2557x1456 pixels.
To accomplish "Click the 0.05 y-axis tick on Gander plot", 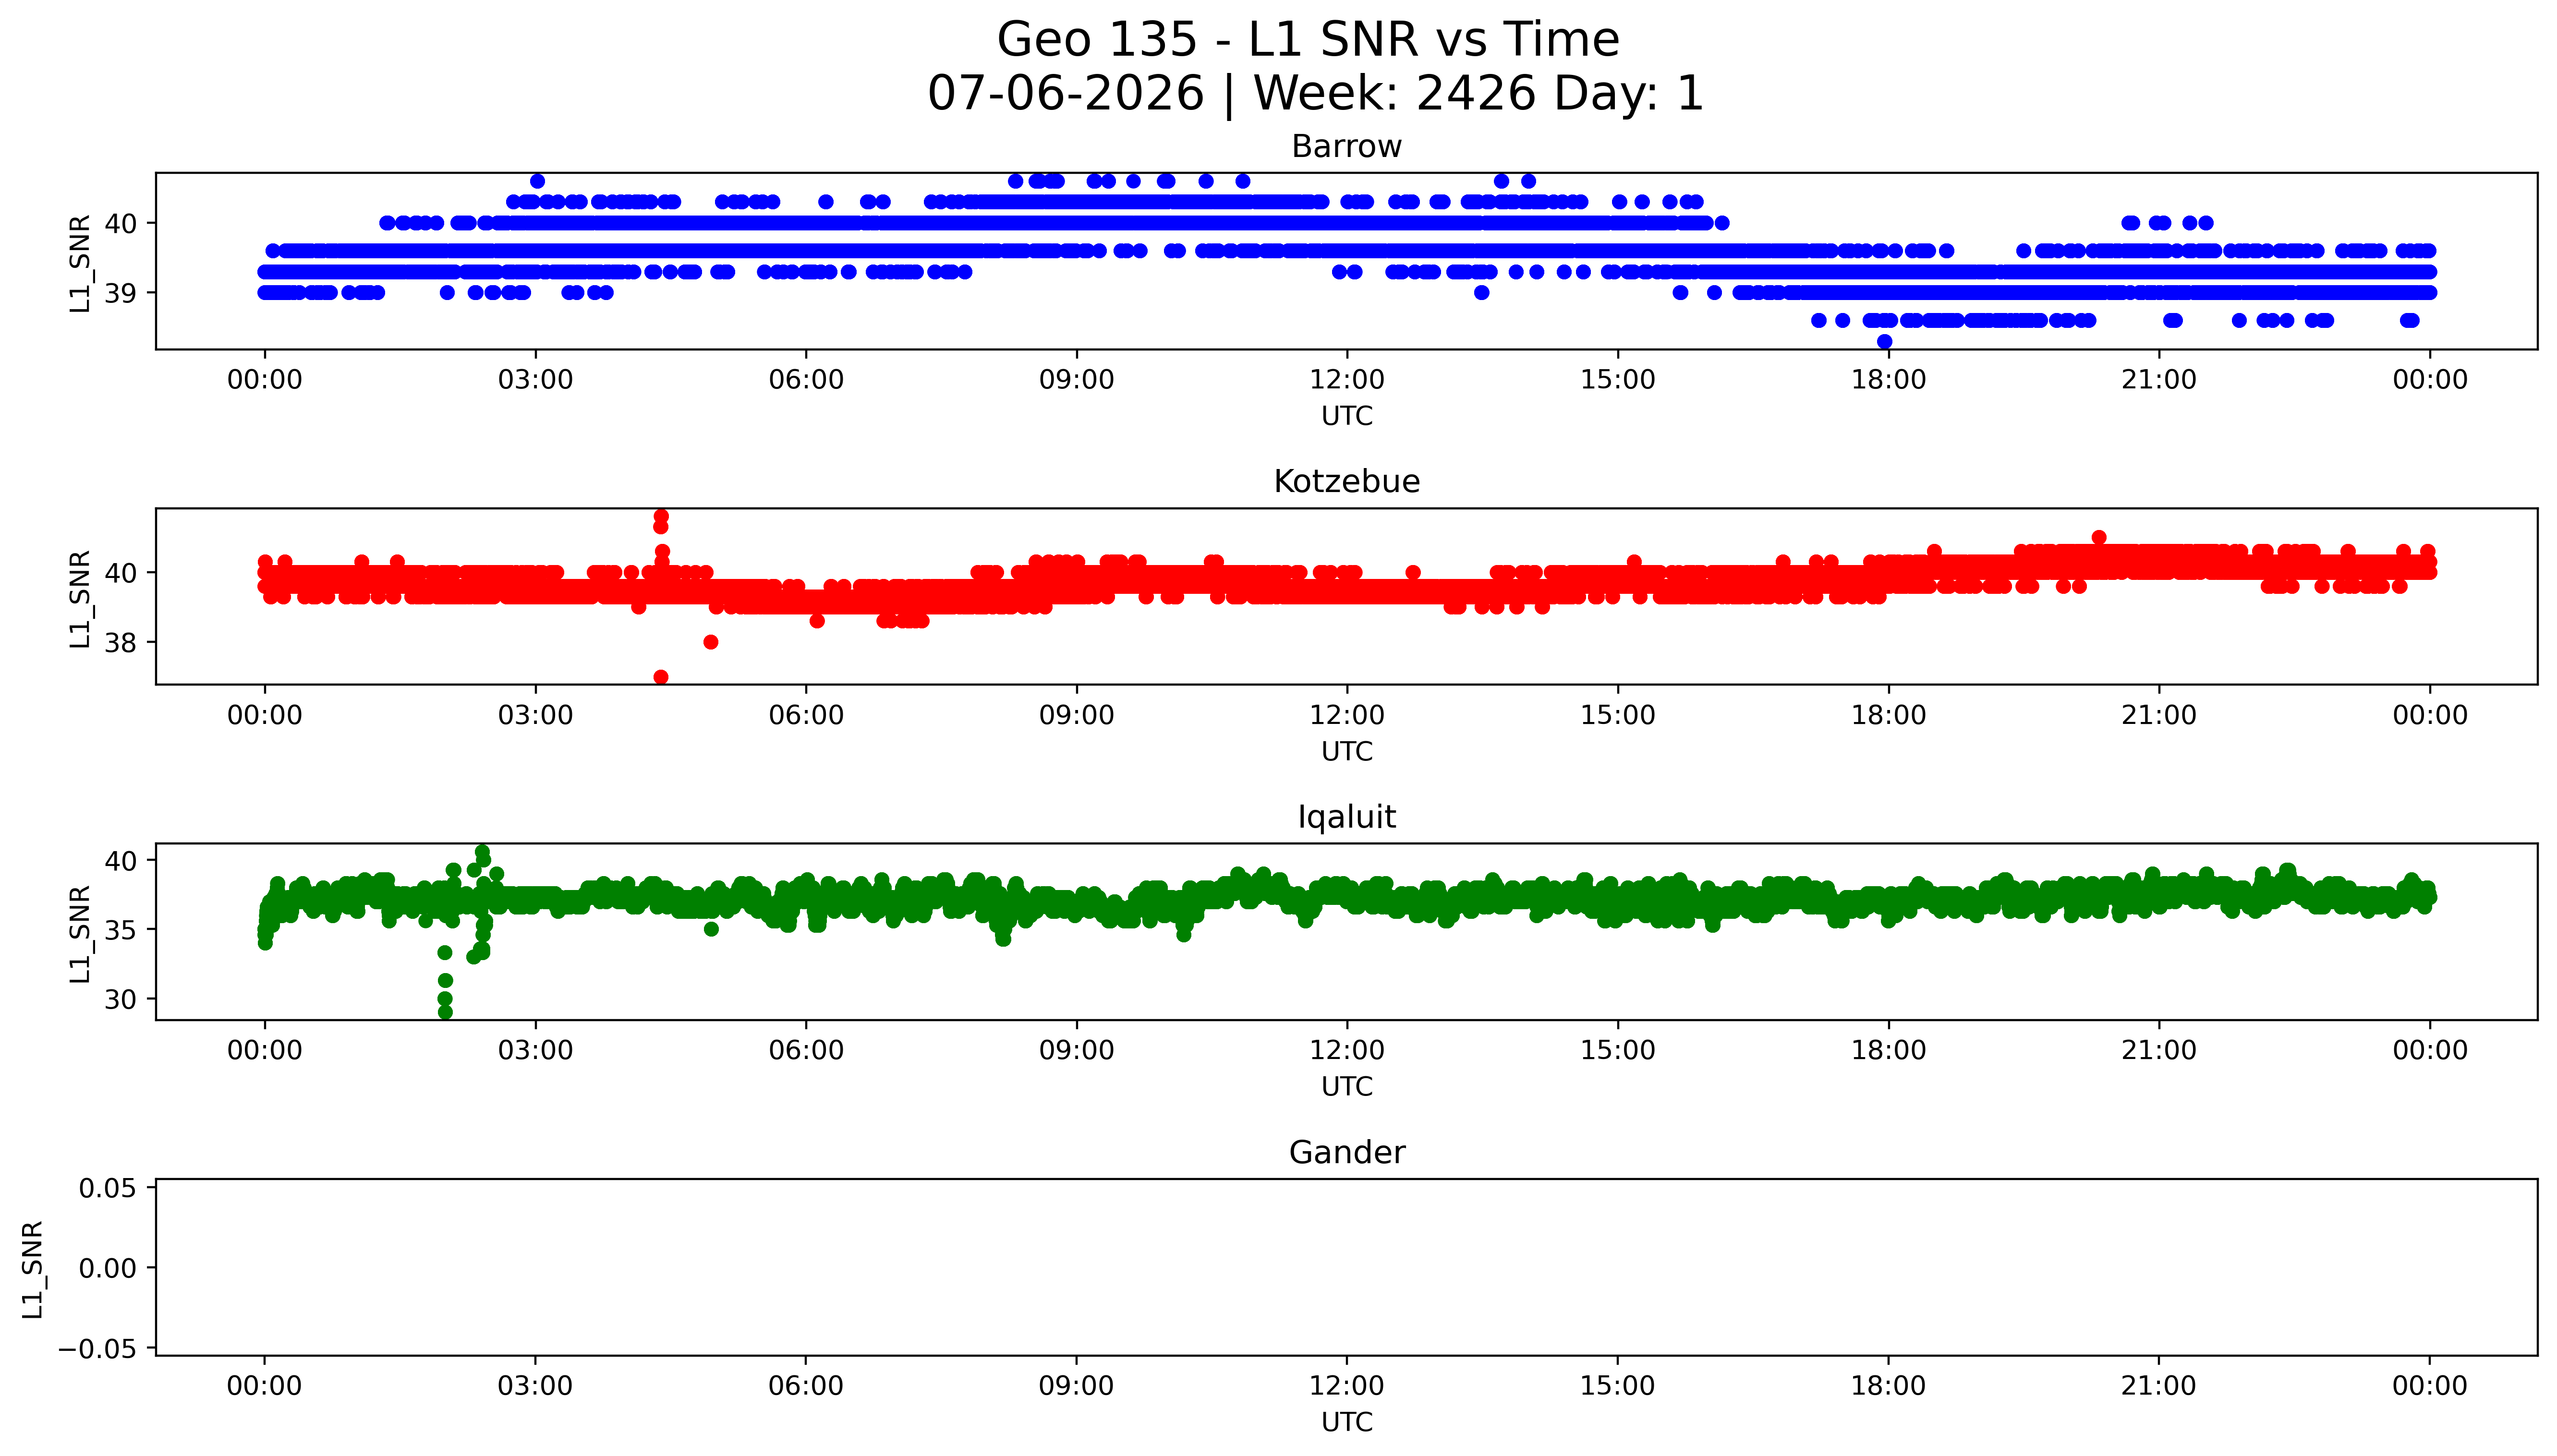I will click(x=108, y=1189).
